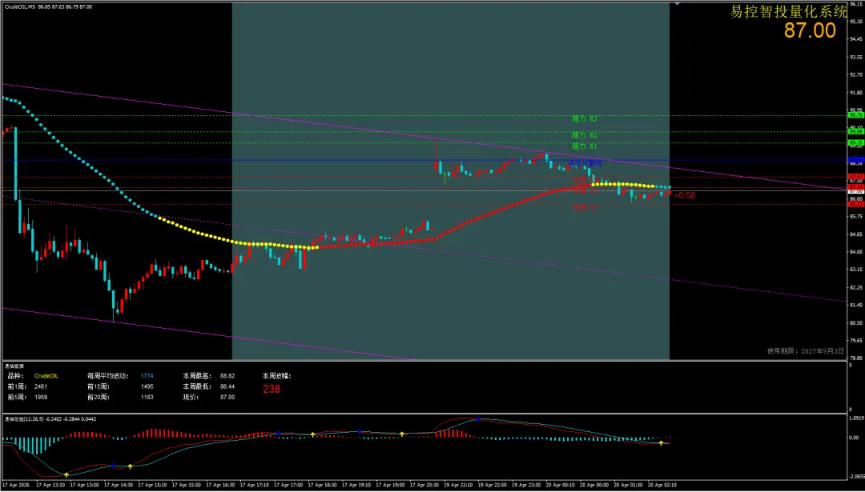Viewport: 865px width, 492px height.
Task: Select the 前1周 value 2461
Action: [x=41, y=386]
